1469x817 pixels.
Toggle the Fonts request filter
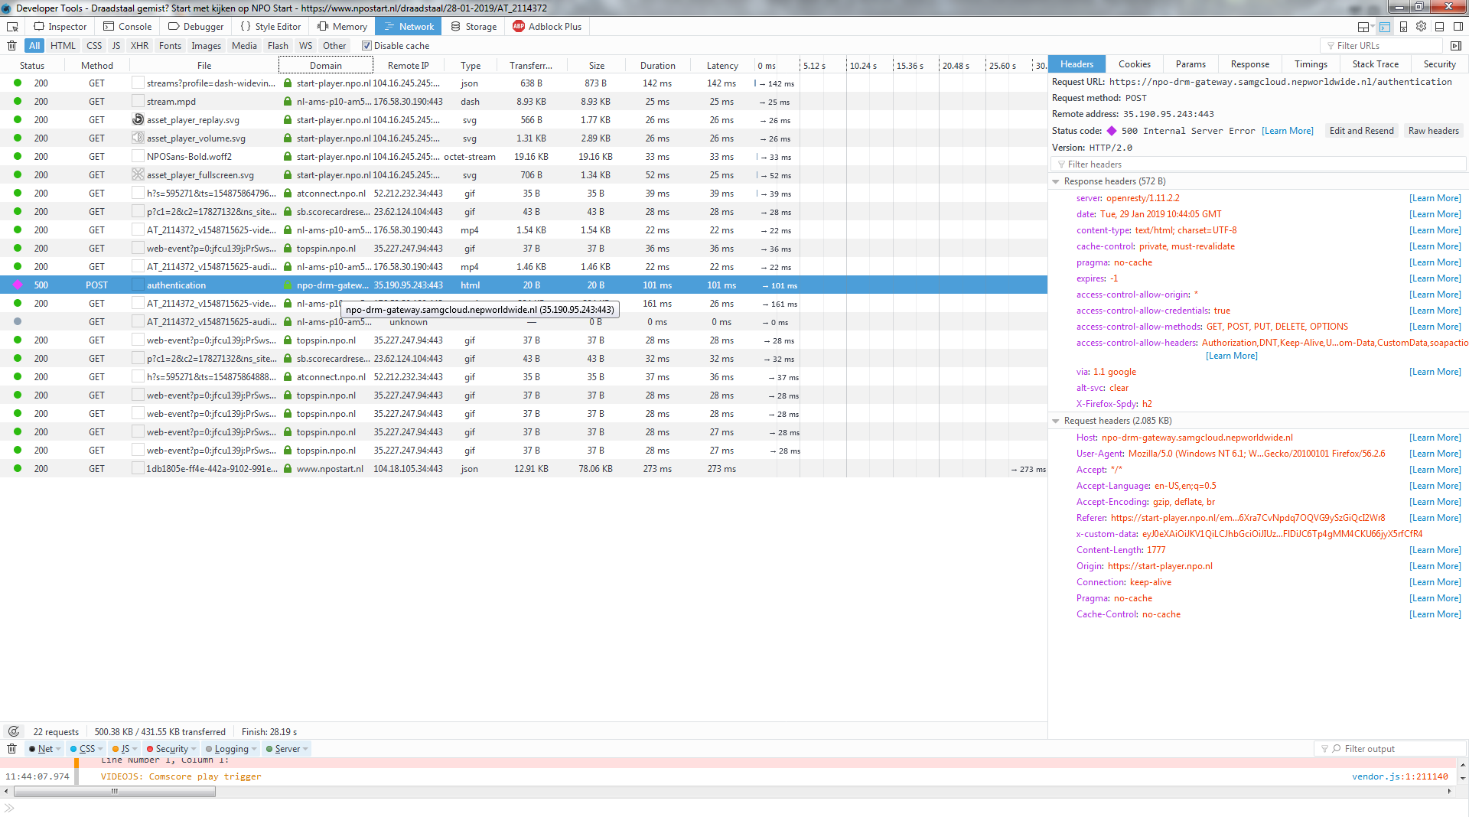point(170,46)
